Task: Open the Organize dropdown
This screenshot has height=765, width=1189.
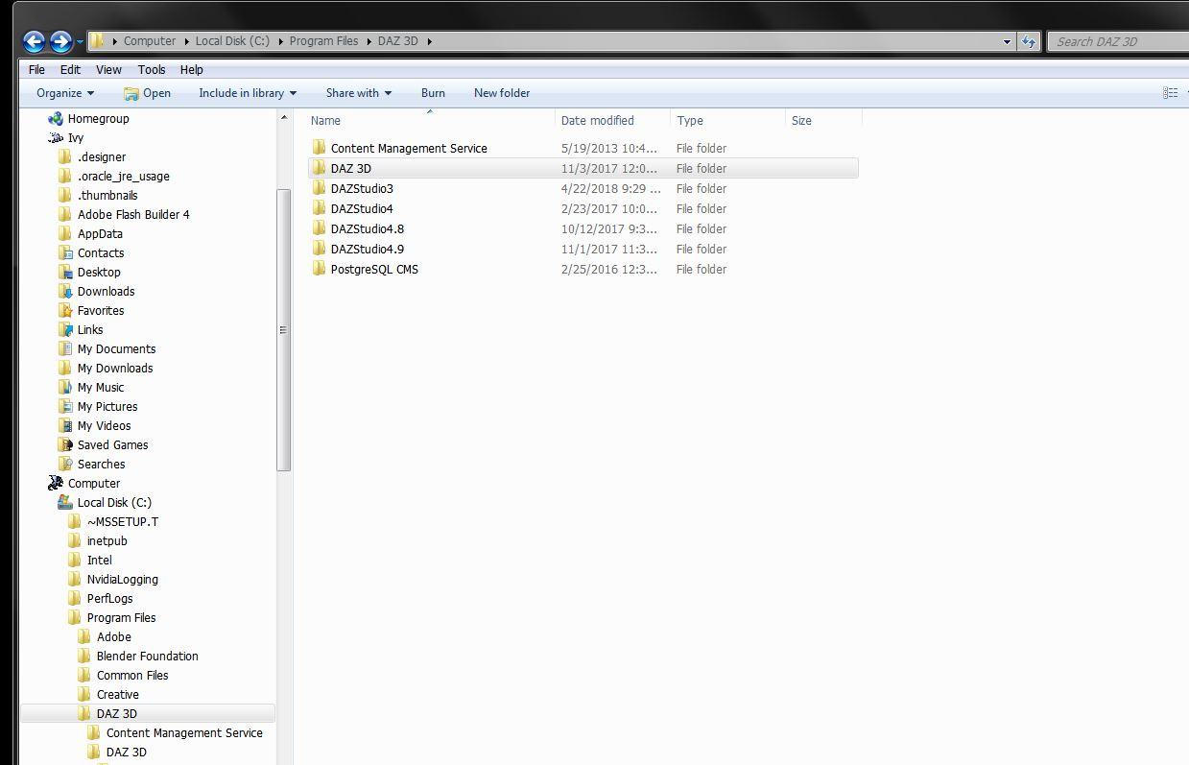Action: [x=65, y=93]
